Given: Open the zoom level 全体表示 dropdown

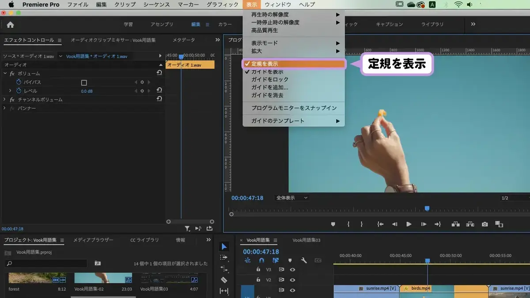Looking at the screenshot, I should pyautogui.click(x=291, y=198).
